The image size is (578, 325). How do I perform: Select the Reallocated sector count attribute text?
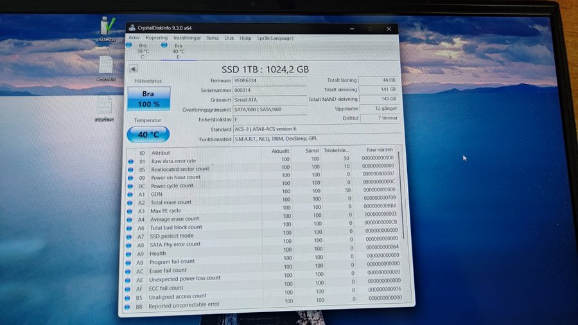click(x=180, y=169)
